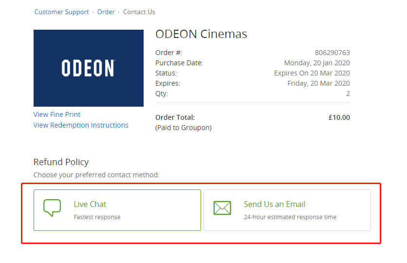Viewport: 407px width, 263px height.
Task: Click the Live Chat speech bubble icon
Action: (52, 207)
